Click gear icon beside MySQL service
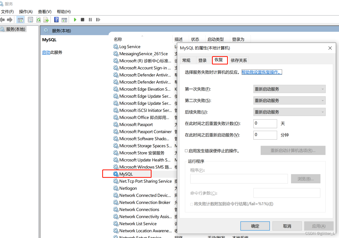The image size is (339, 238). (x=116, y=174)
